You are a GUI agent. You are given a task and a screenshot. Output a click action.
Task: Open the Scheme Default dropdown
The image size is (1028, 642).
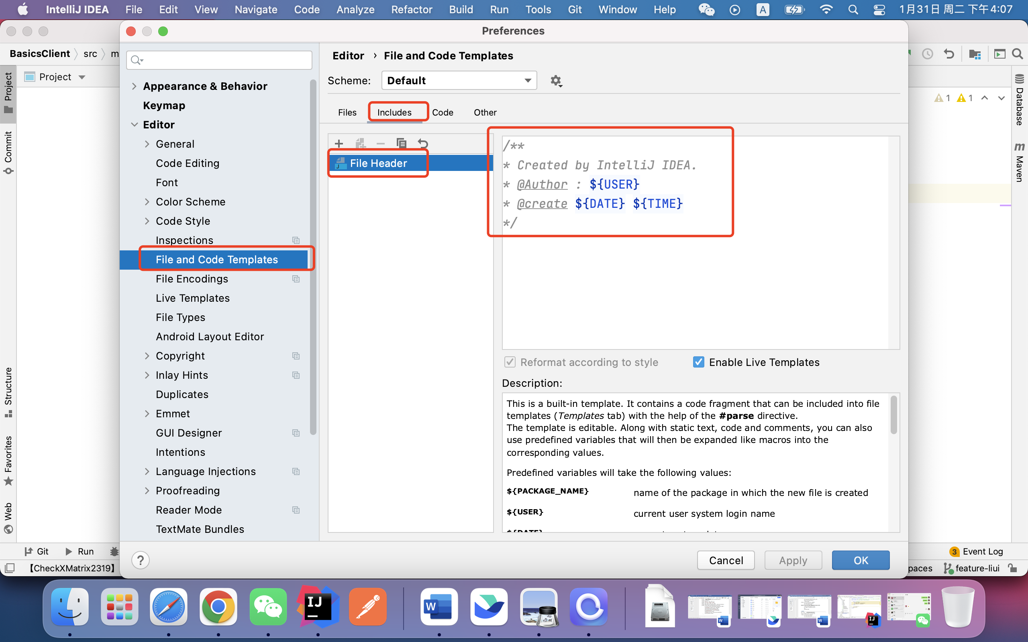tap(459, 81)
